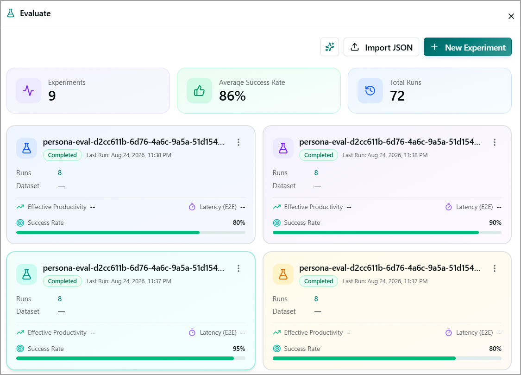Click the Latency stopwatch icon in the blue-flask card
This screenshot has height=375, width=521.
[192, 207]
